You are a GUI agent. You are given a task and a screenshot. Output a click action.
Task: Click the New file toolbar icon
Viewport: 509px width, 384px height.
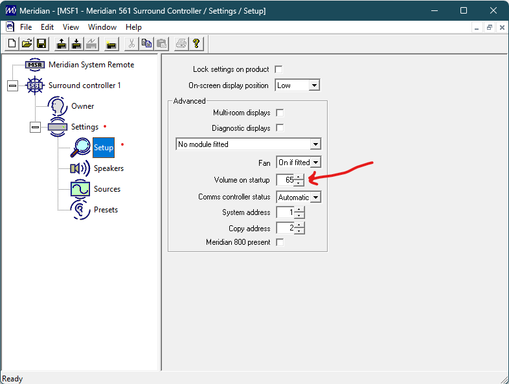click(x=12, y=43)
